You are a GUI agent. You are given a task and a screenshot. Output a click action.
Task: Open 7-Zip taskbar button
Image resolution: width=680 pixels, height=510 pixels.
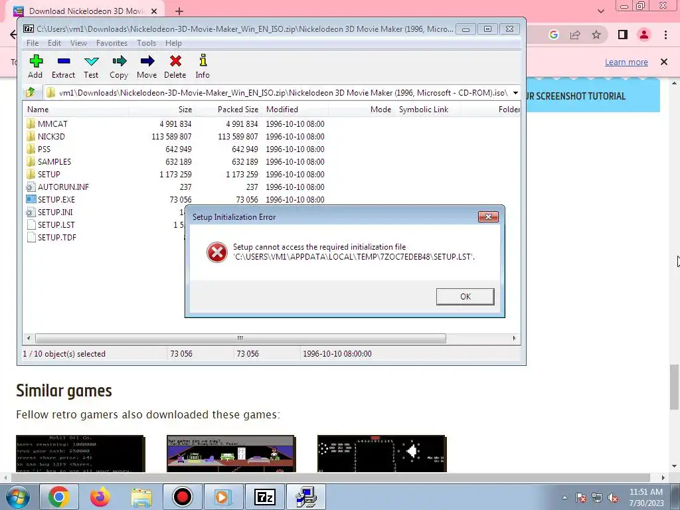click(264, 497)
